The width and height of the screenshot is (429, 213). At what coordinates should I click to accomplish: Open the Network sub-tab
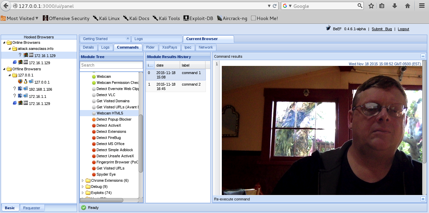pos(206,47)
